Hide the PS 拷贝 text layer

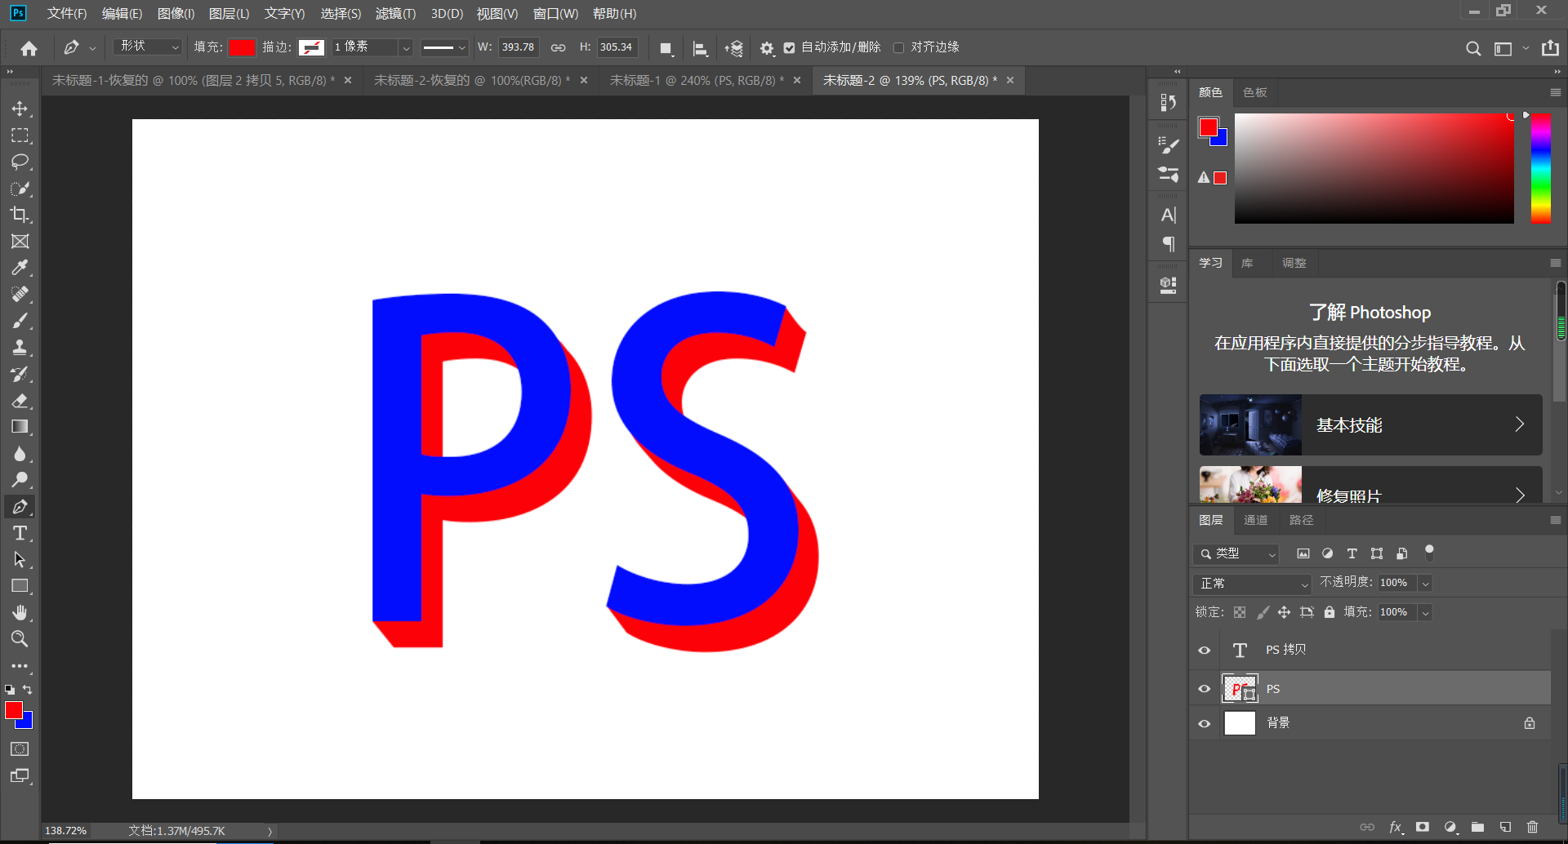(x=1204, y=651)
